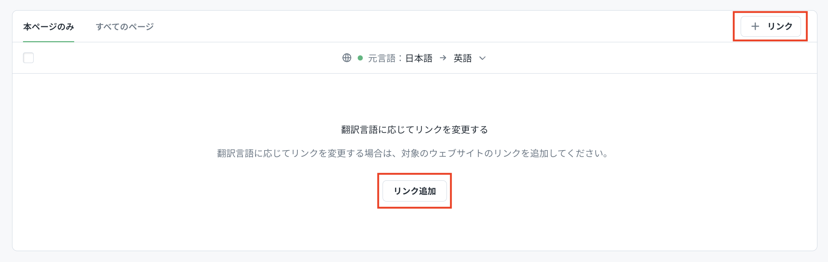The image size is (828, 262).
Task: Click the plus icon beside リンク
Action: tap(755, 26)
